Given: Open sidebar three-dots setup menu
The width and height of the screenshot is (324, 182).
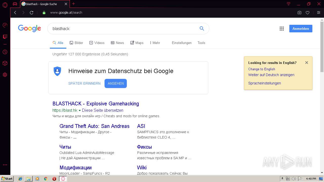Looking at the screenshot, I should 5,165.
